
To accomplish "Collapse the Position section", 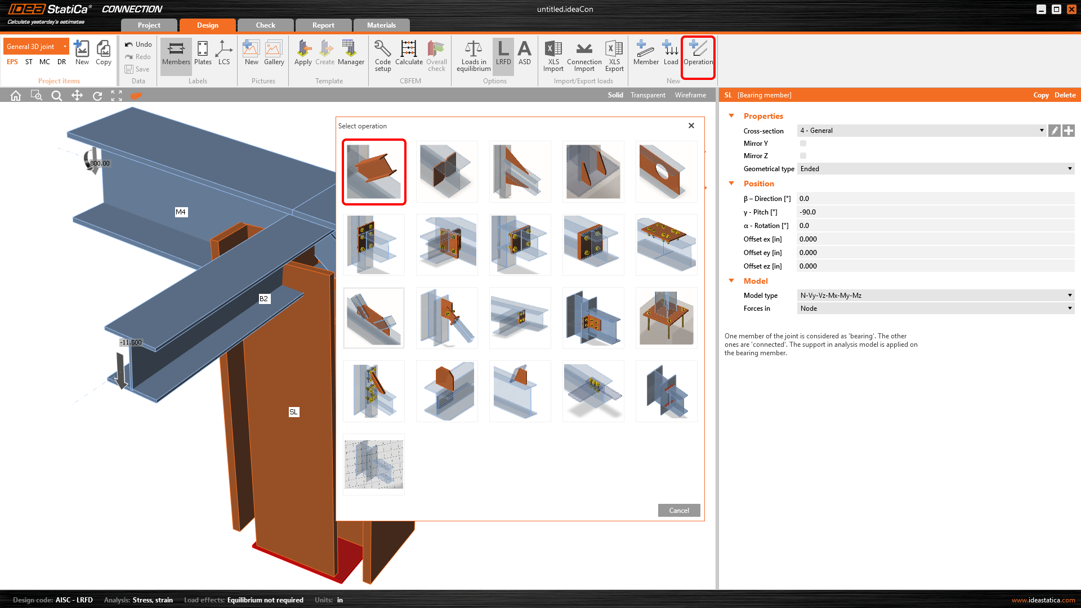I will [731, 184].
